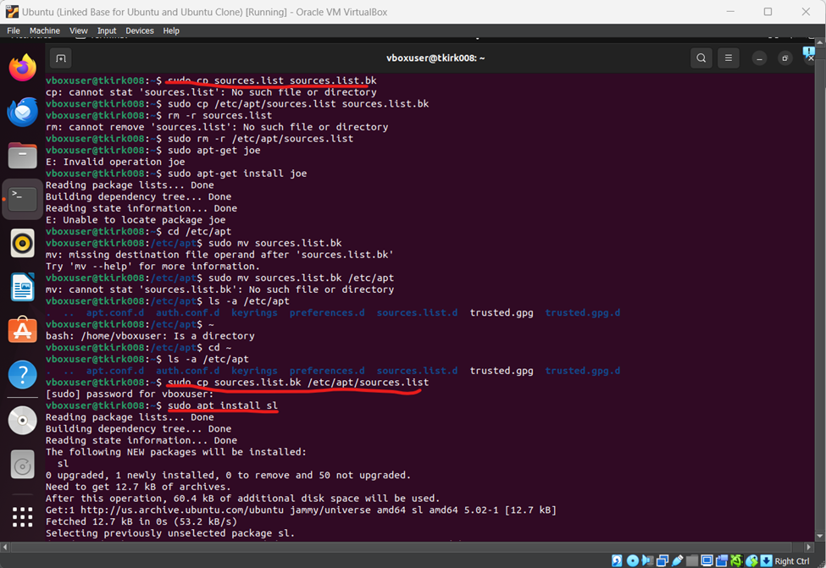Click the shared folders status icon
826x568 pixels.
click(692, 560)
